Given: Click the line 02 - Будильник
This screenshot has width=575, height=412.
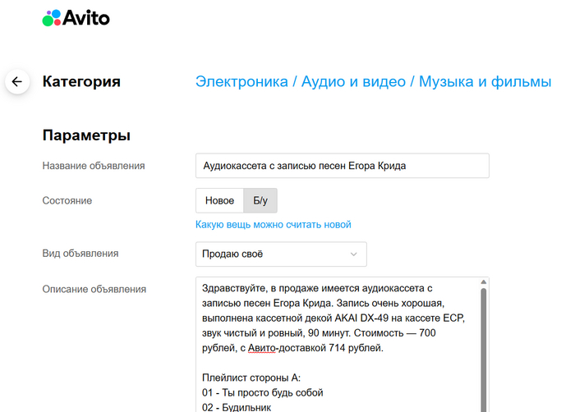Looking at the screenshot, I should [x=237, y=407].
